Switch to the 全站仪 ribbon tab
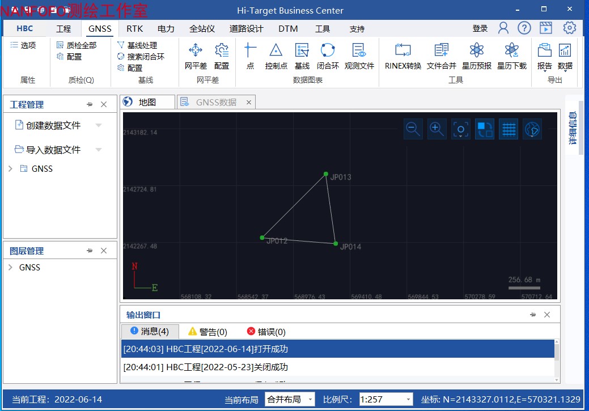 [202, 29]
